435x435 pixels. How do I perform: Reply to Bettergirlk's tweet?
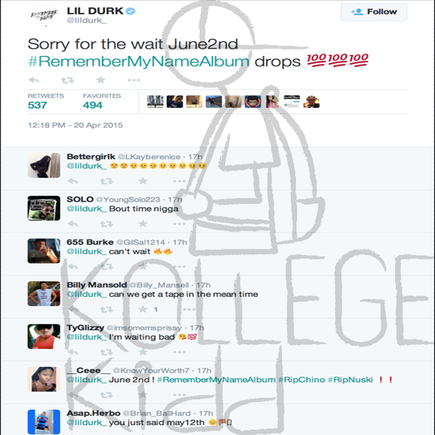(73, 181)
